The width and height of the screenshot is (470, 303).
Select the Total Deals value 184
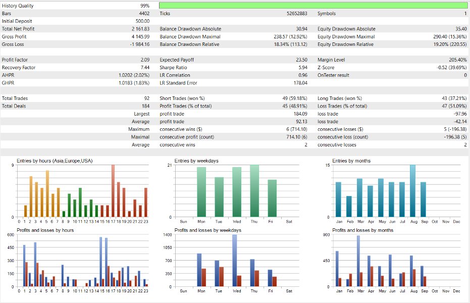coord(146,106)
